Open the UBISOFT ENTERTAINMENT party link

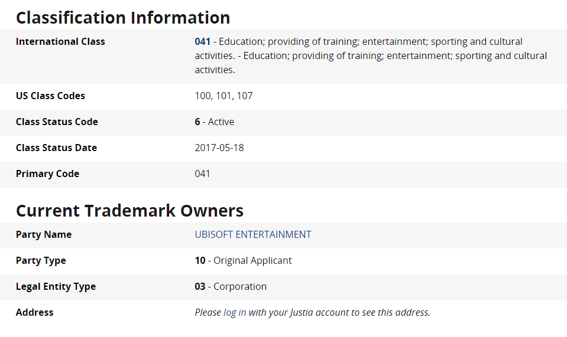253,234
